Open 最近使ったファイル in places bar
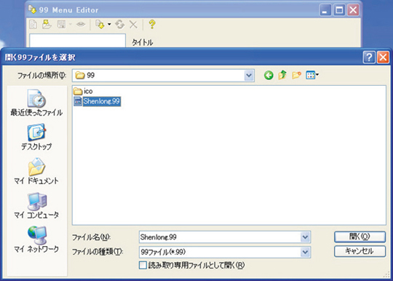Image resolution: width=393 pixels, height=281 pixels. click(x=36, y=103)
